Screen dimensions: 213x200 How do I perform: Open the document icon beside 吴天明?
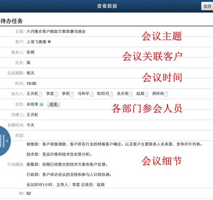coord(131,94)
